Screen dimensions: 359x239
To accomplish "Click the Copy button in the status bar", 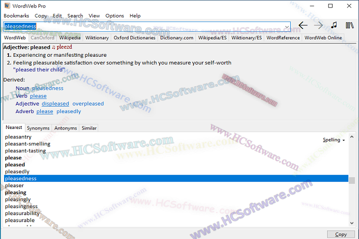I will pos(341,235).
